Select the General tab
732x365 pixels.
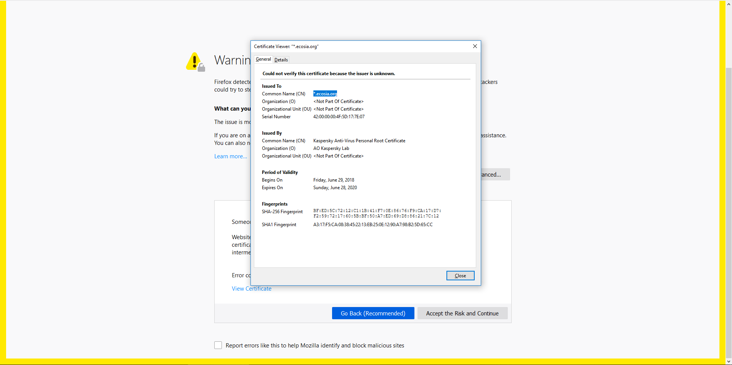pyautogui.click(x=263, y=59)
